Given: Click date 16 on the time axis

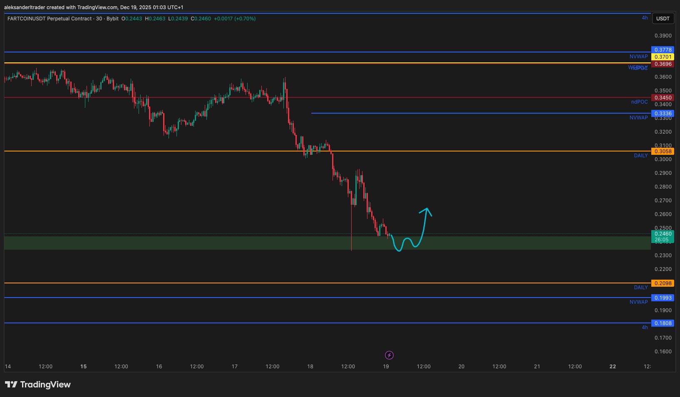Looking at the screenshot, I should tap(159, 367).
